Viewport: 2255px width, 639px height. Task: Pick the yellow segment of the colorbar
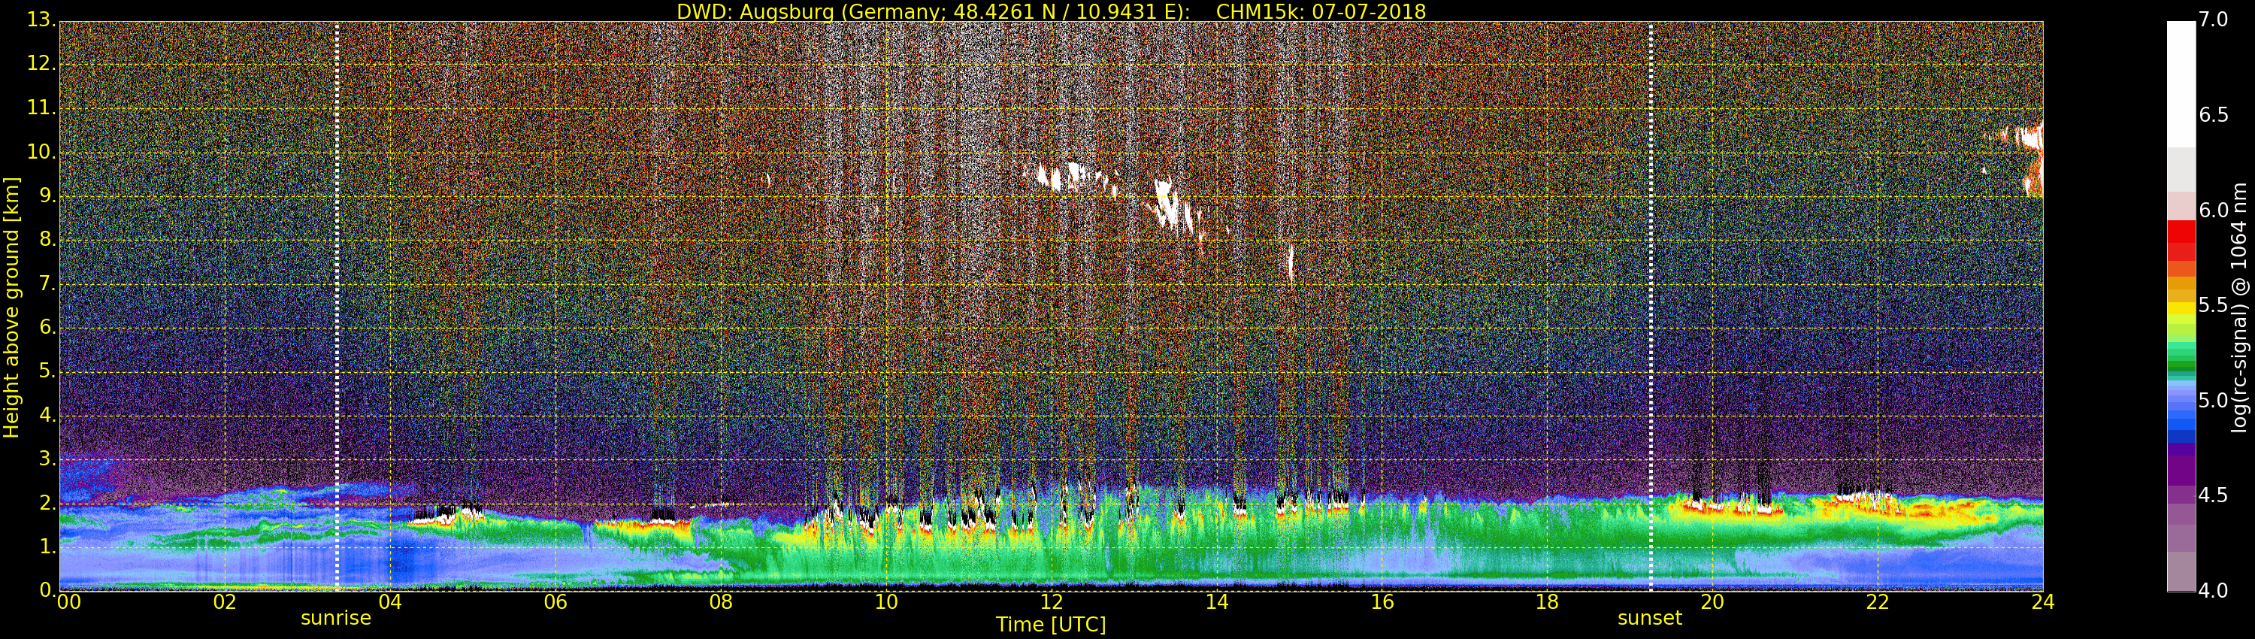pyautogui.click(x=2181, y=309)
